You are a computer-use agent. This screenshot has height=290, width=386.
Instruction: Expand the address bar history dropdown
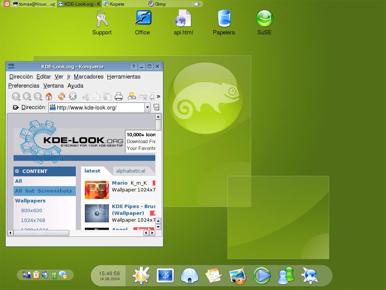coord(147,108)
